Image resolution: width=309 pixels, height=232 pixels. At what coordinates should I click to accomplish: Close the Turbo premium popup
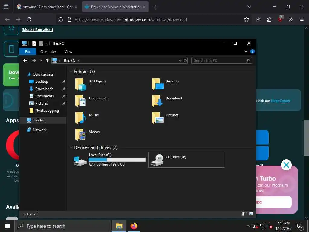(286, 165)
